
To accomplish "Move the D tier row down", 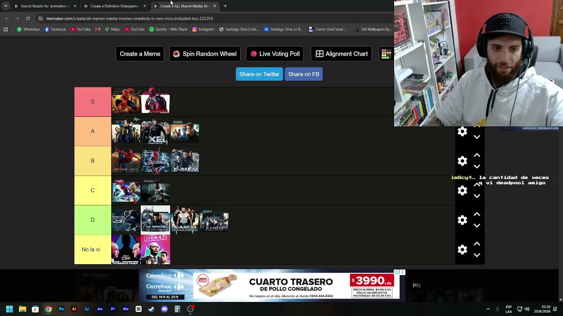I will tap(477, 225).
